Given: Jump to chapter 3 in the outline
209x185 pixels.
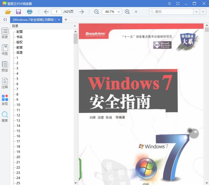Looking at the screenshot, I should coord(17,68).
